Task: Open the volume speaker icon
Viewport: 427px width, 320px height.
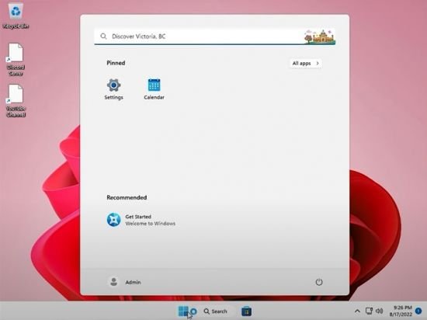Action: coord(379,311)
